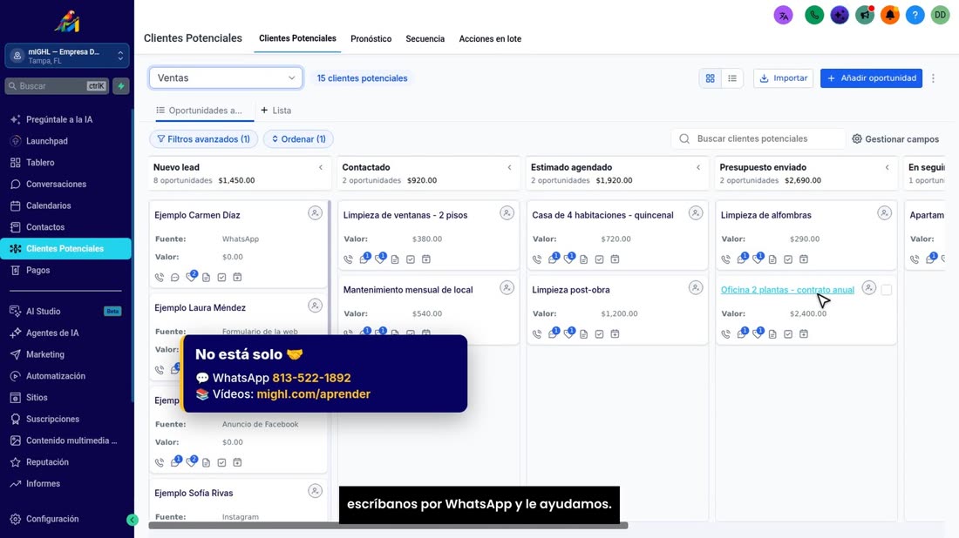Click phone icon on Oficina 2 plantas card
Screen dimensions: 959x538
[726, 334]
